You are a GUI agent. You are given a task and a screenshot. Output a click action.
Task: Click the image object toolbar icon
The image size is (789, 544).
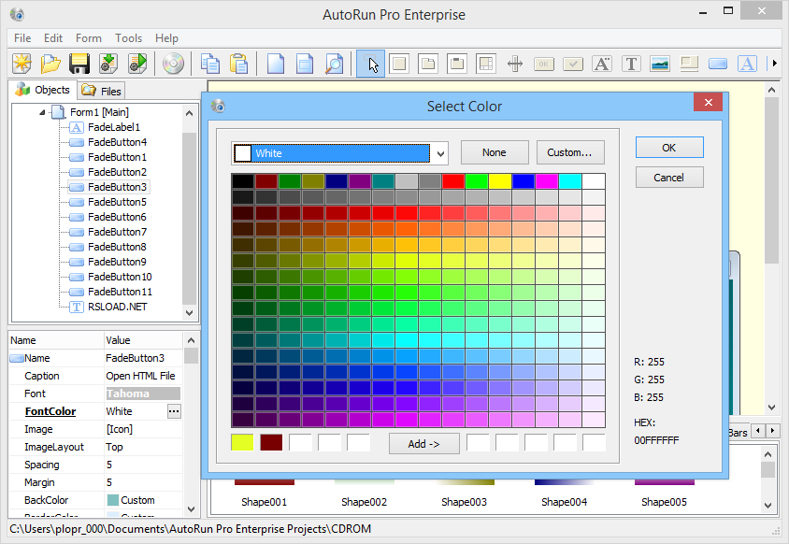[660, 64]
